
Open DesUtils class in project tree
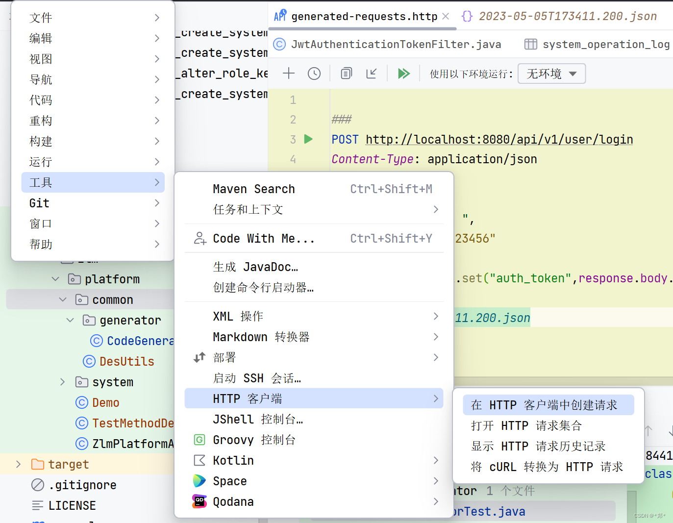[118, 361]
